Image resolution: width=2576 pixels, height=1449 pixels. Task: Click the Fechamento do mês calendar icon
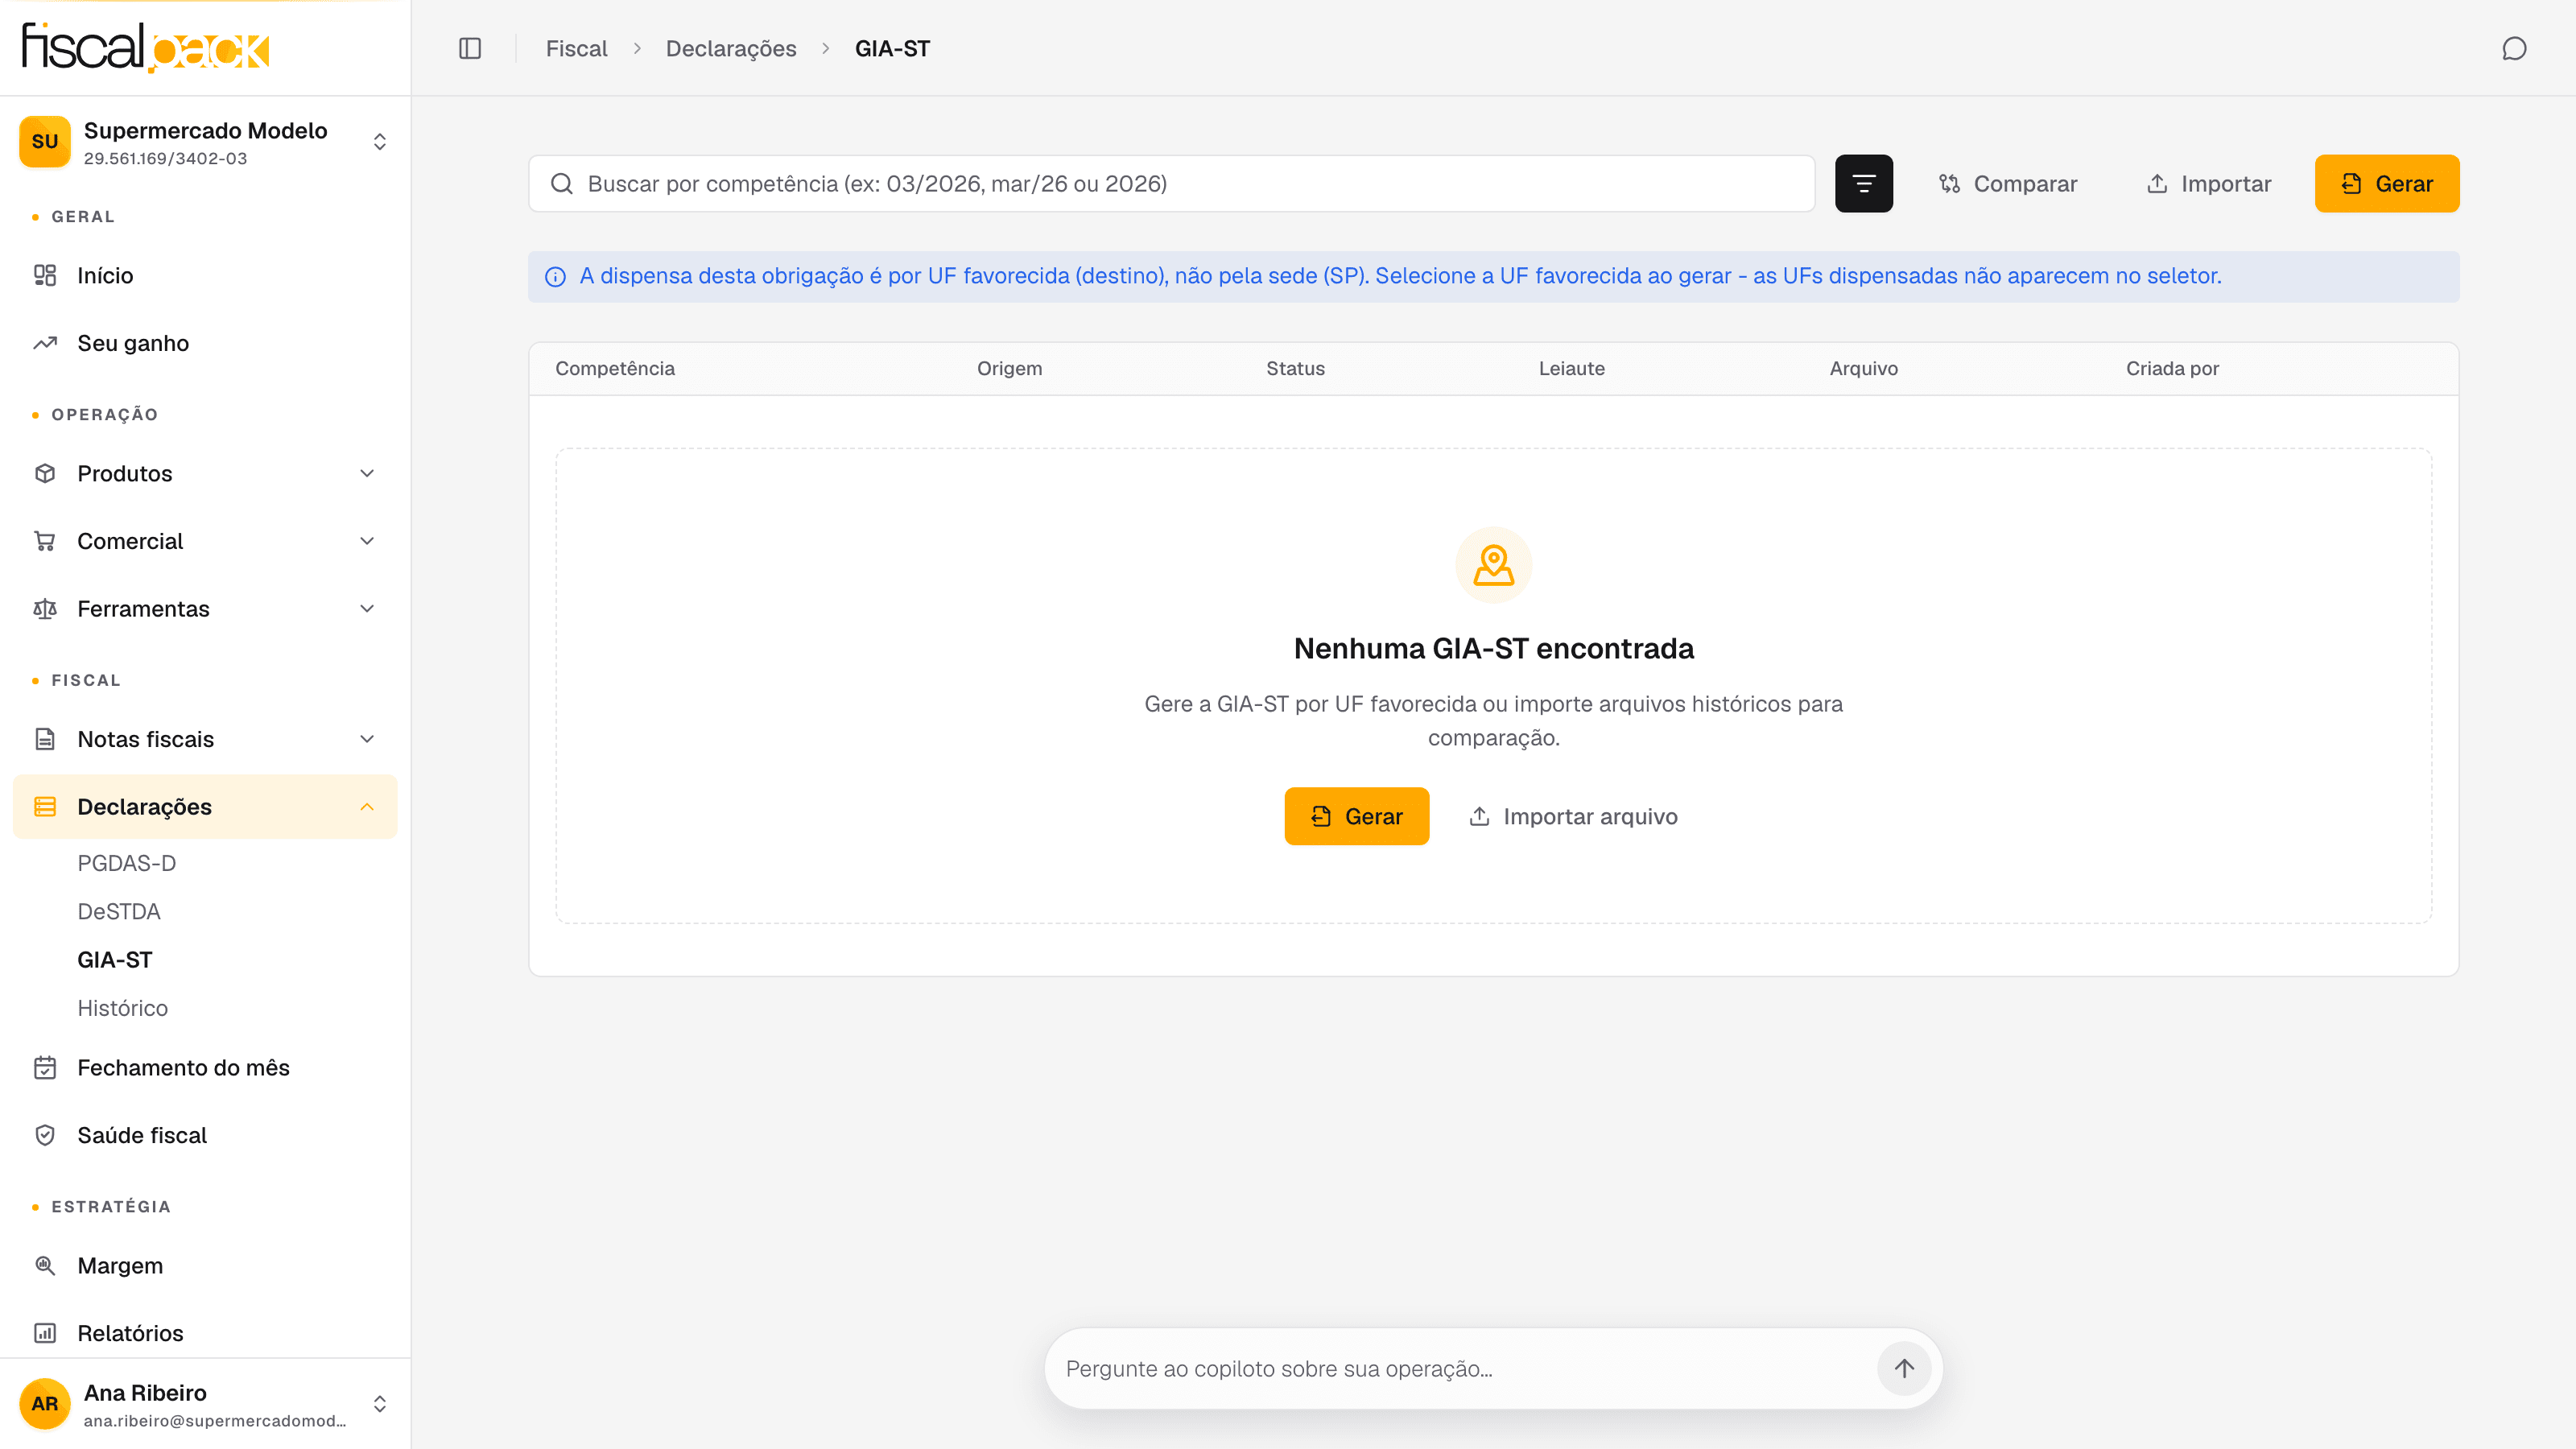click(x=45, y=1068)
